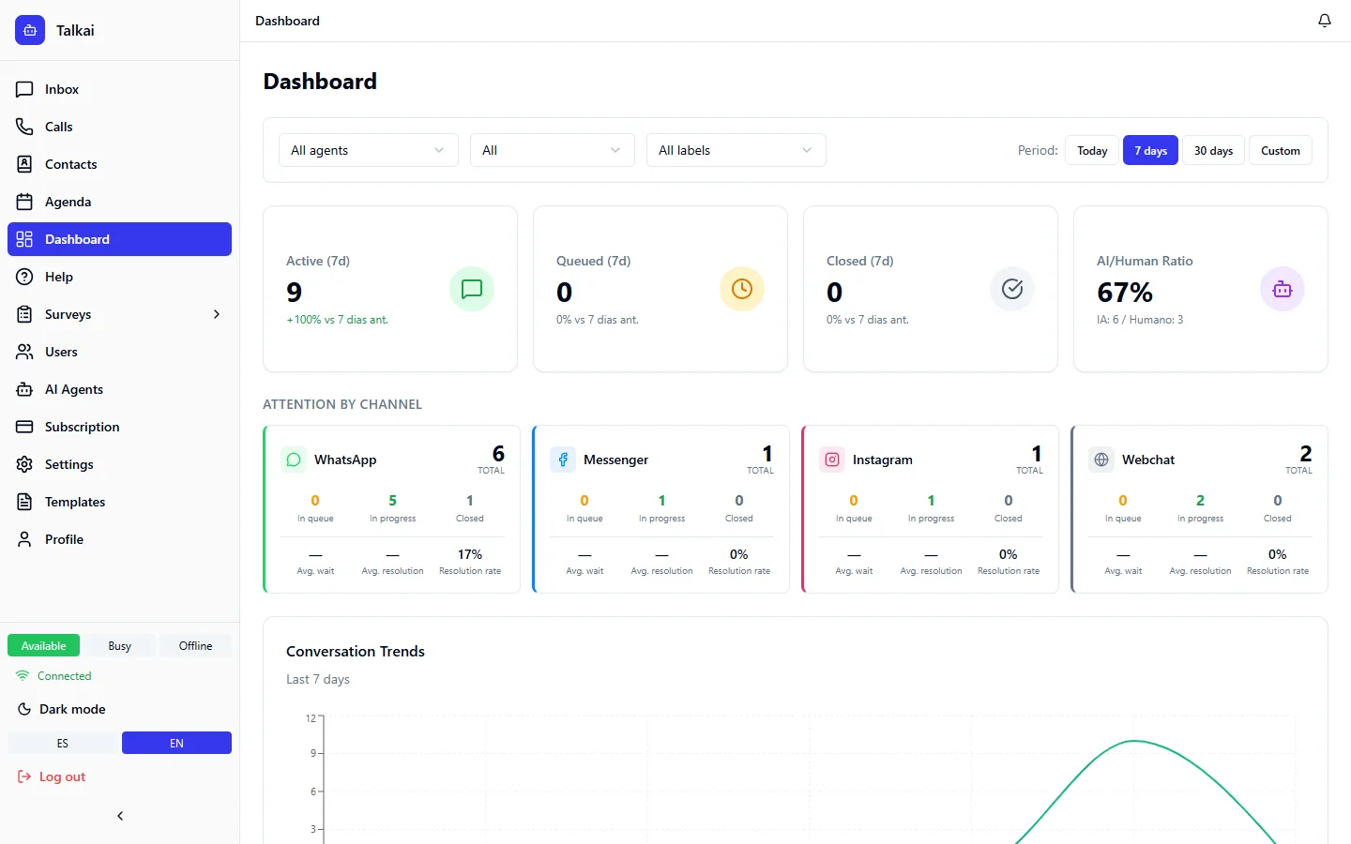The width and height of the screenshot is (1351, 844).
Task: Click the "67%" AI/Human ratio value
Action: (1125, 293)
